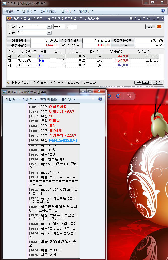Open 열기(O) menu in 이미지 1 viewer
Image resolution: width=168 pixels, height=260 pixels.
pos(86,11)
